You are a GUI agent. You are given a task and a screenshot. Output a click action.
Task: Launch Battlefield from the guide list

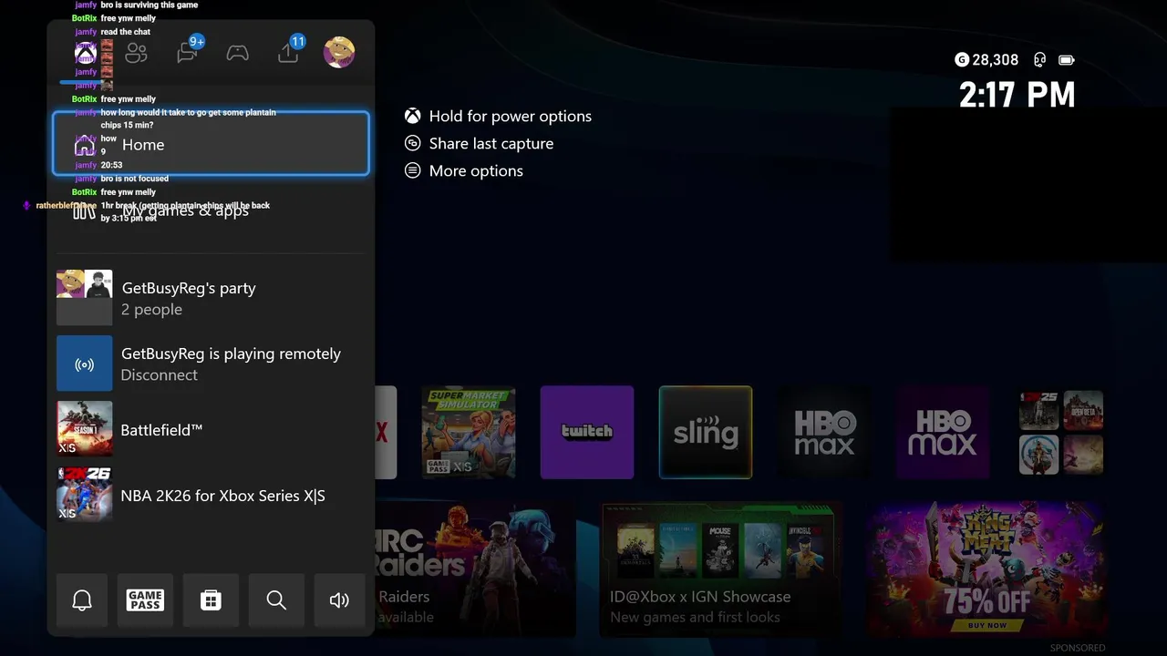click(211, 429)
